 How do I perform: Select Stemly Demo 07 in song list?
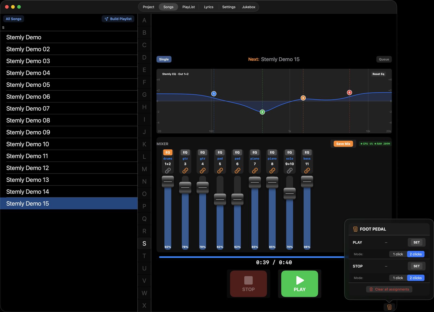click(x=69, y=109)
